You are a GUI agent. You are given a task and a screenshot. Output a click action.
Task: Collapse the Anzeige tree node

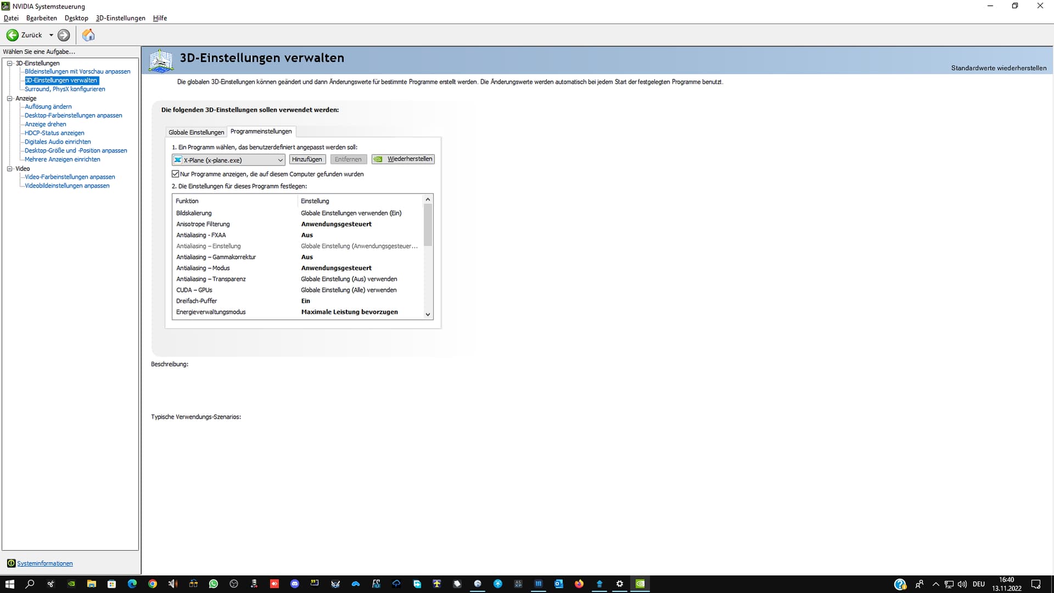click(x=9, y=98)
